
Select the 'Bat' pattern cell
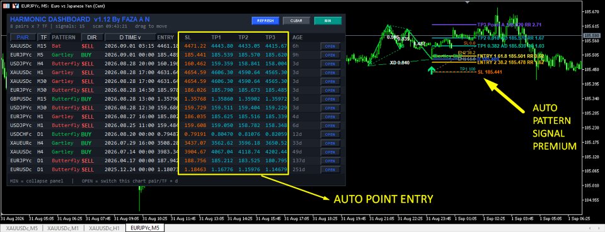click(x=56, y=46)
